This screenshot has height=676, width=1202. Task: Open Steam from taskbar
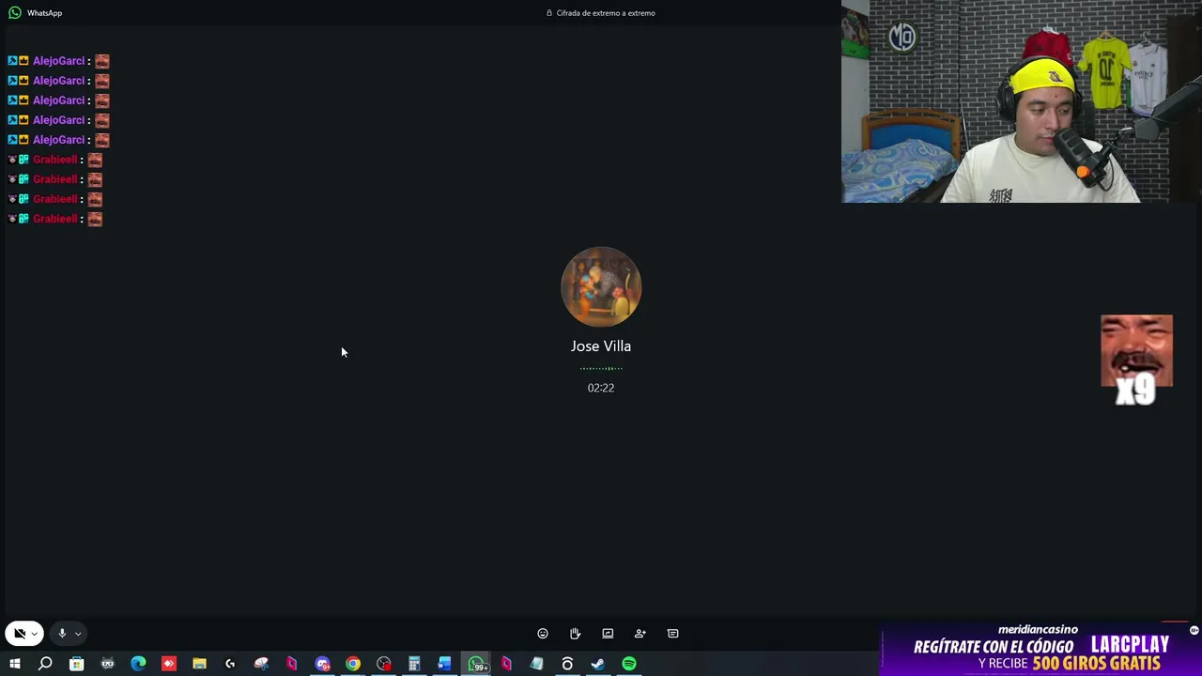pos(597,664)
